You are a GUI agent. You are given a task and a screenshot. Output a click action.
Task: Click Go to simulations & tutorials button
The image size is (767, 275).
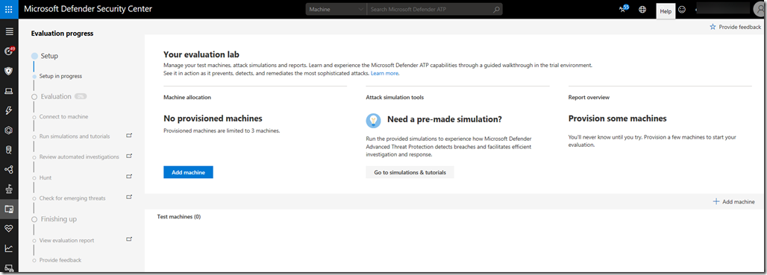pos(410,172)
